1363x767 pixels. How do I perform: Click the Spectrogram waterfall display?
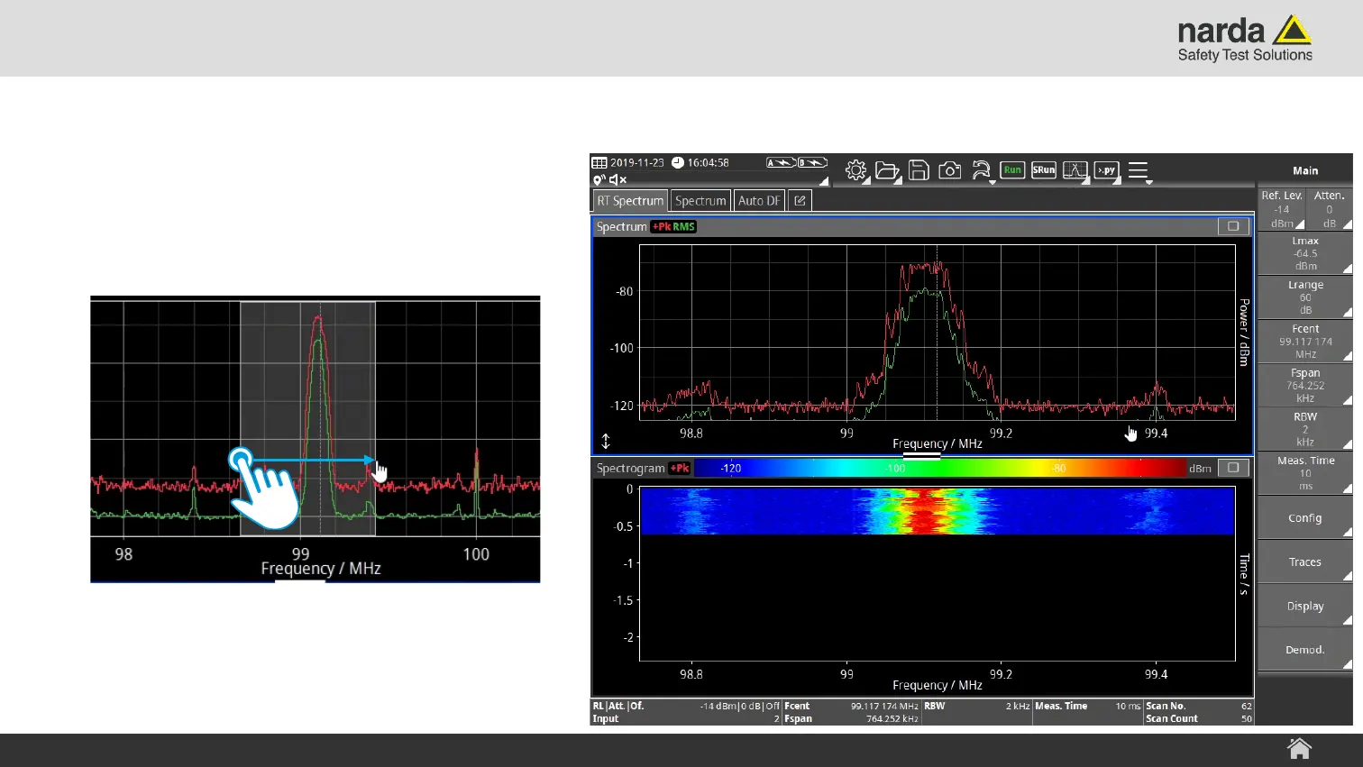pyautogui.click(x=937, y=573)
